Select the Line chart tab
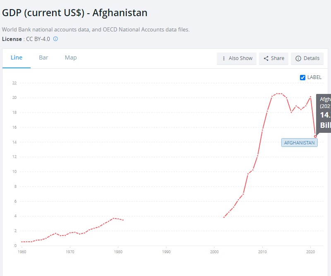This screenshot has width=331, height=276. pyautogui.click(x=17, y=58)
